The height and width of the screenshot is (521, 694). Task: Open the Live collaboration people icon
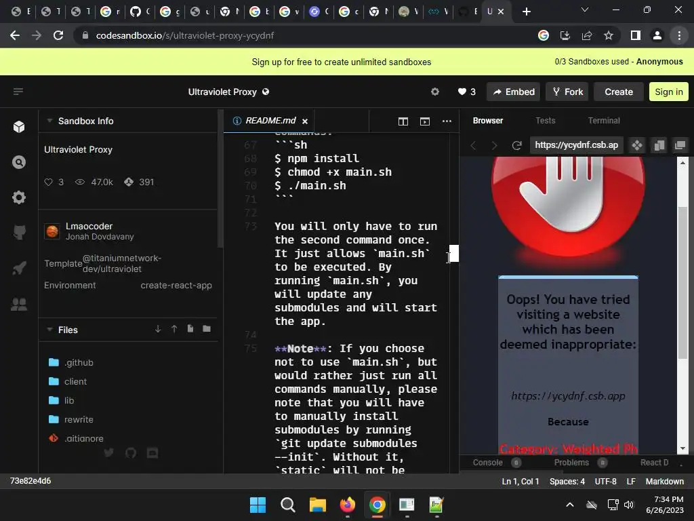18,304
